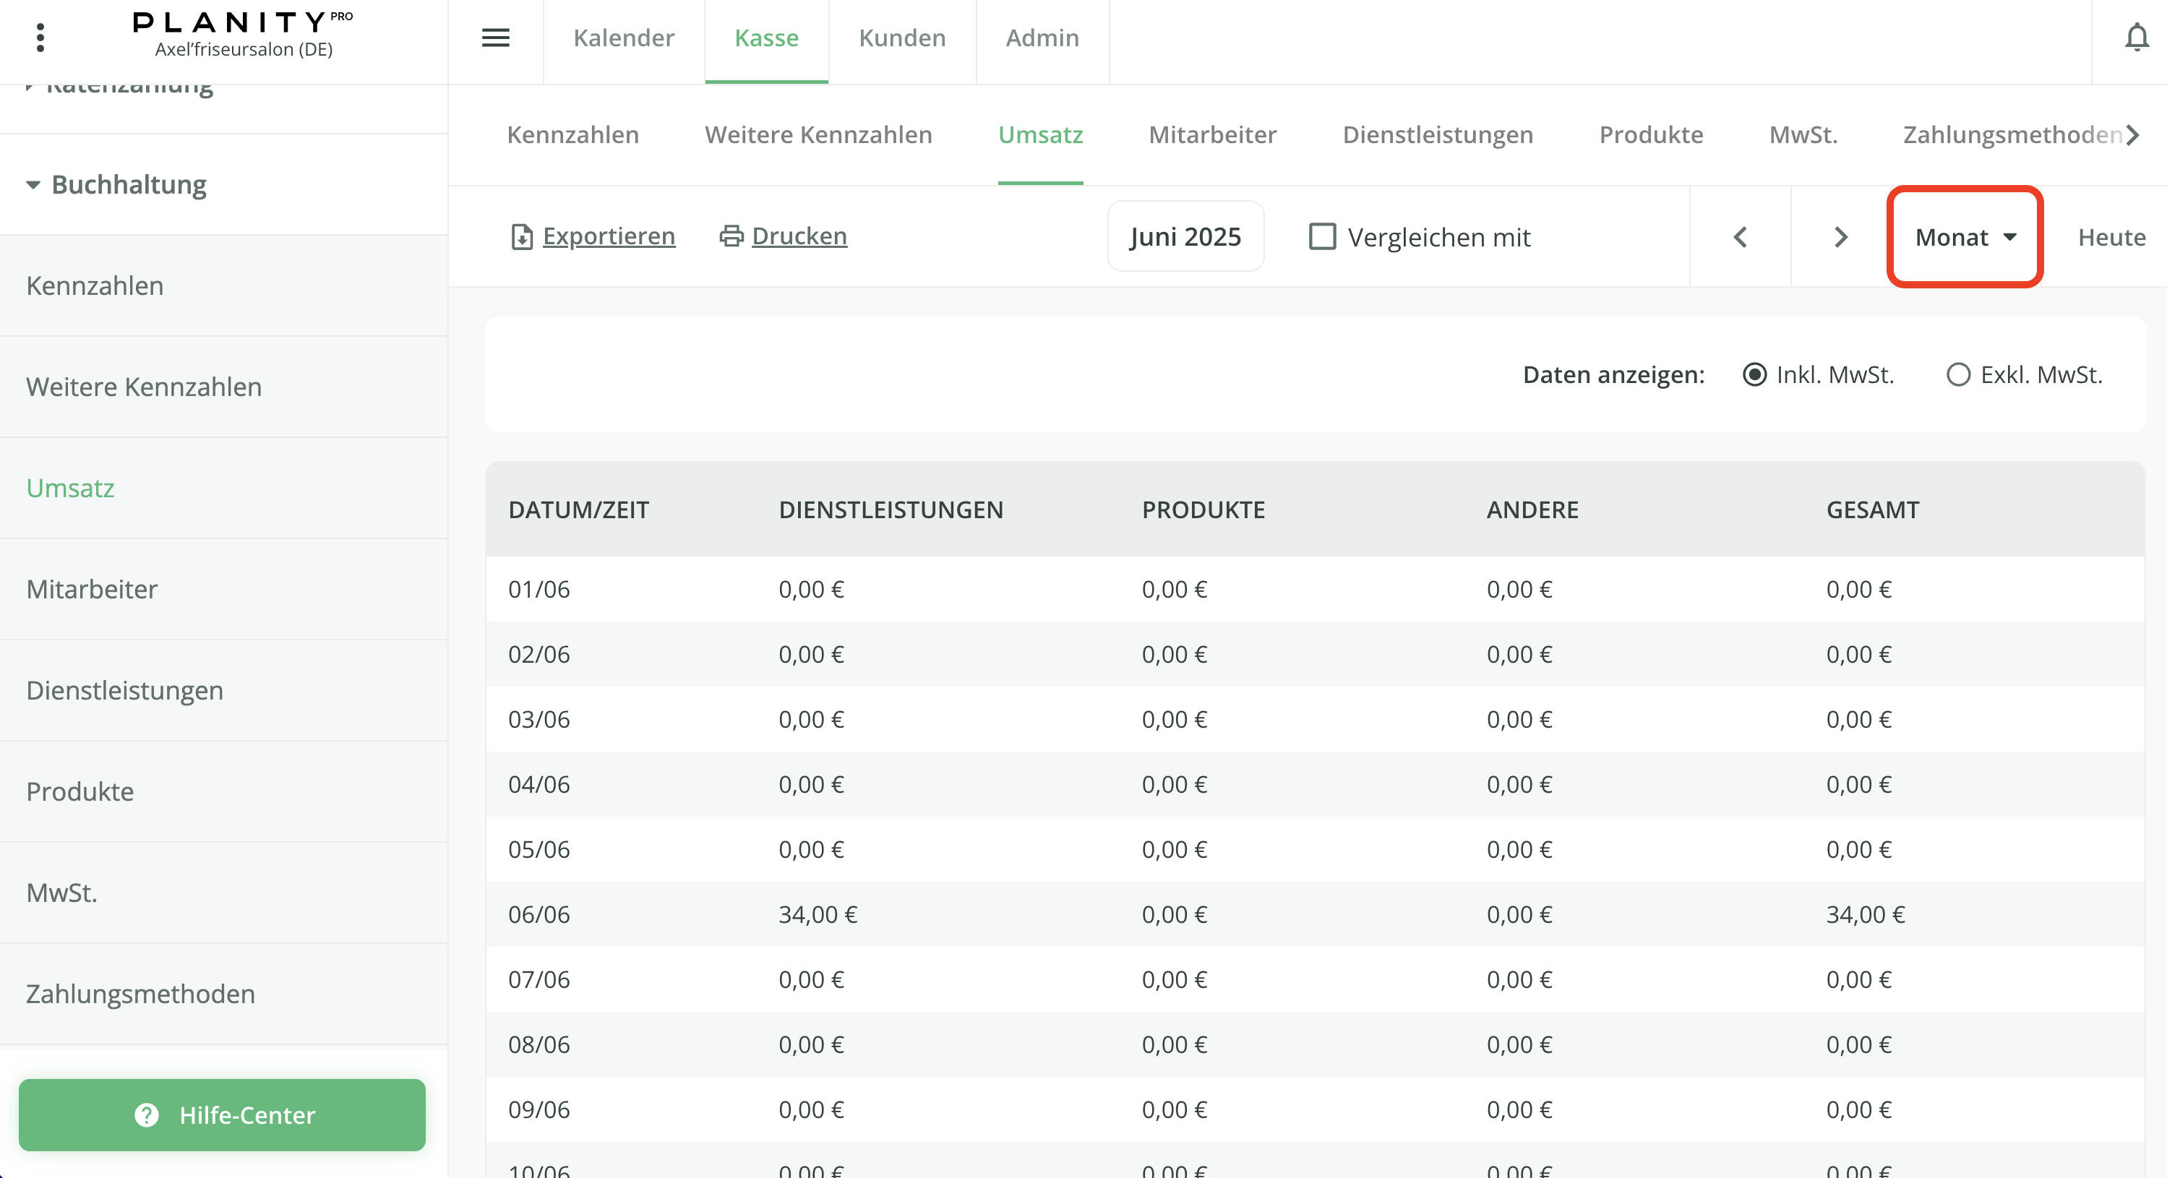Navigate to next month with right arrow
This screenshot has height=1178, width=2167.
coord(1840,237)
